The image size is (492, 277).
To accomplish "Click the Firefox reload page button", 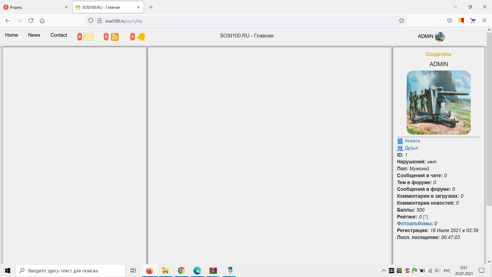I will coord(31,21).
